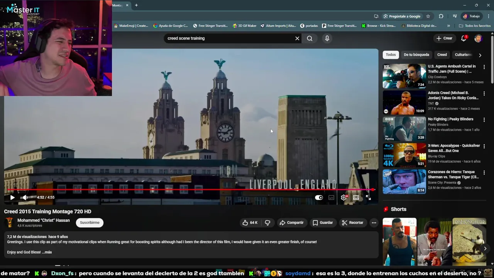Open the 3D Gif Maker bookmark

point(244,26)
